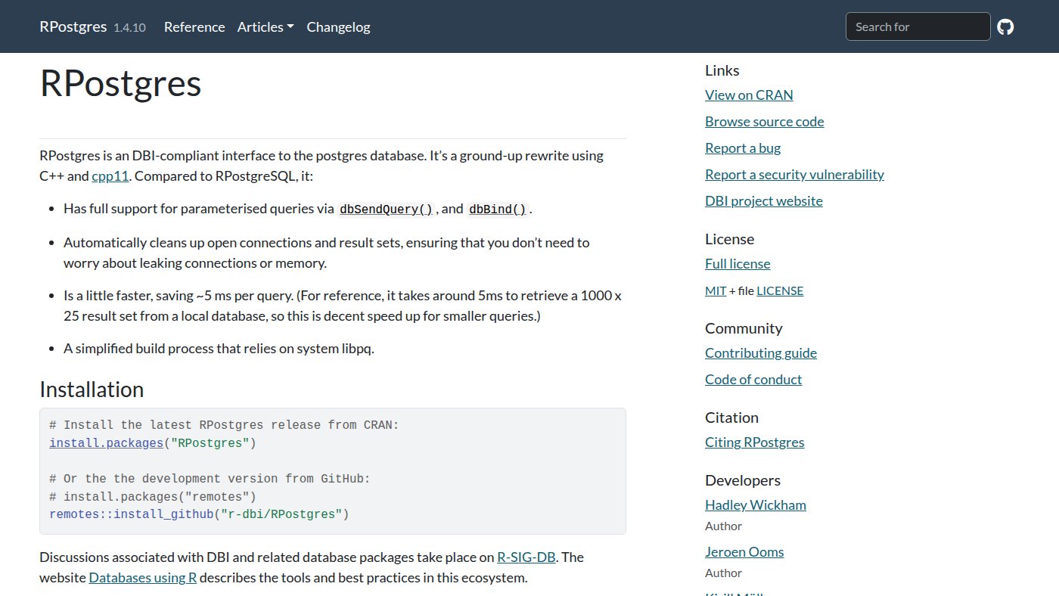Screen dimensions: 1059x596
Task: Focus the Search for input field
Action: pos(918,26)
